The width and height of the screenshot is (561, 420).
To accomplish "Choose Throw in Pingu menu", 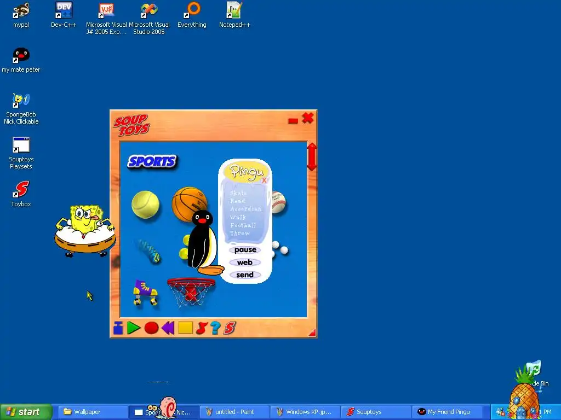I will click(240, 234).
